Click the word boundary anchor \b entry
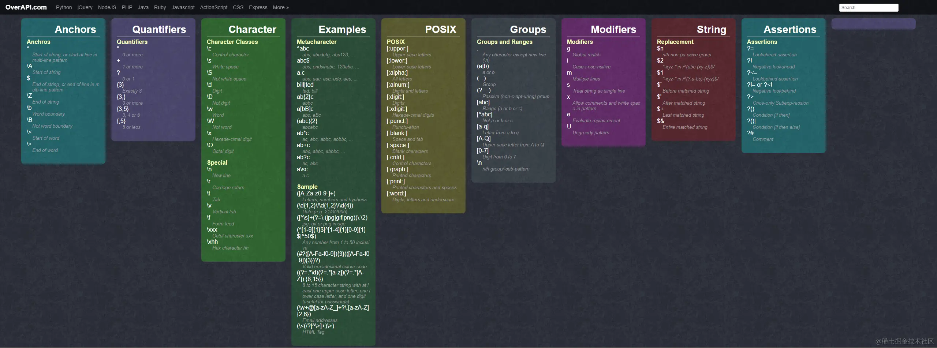 click(29, 108)
